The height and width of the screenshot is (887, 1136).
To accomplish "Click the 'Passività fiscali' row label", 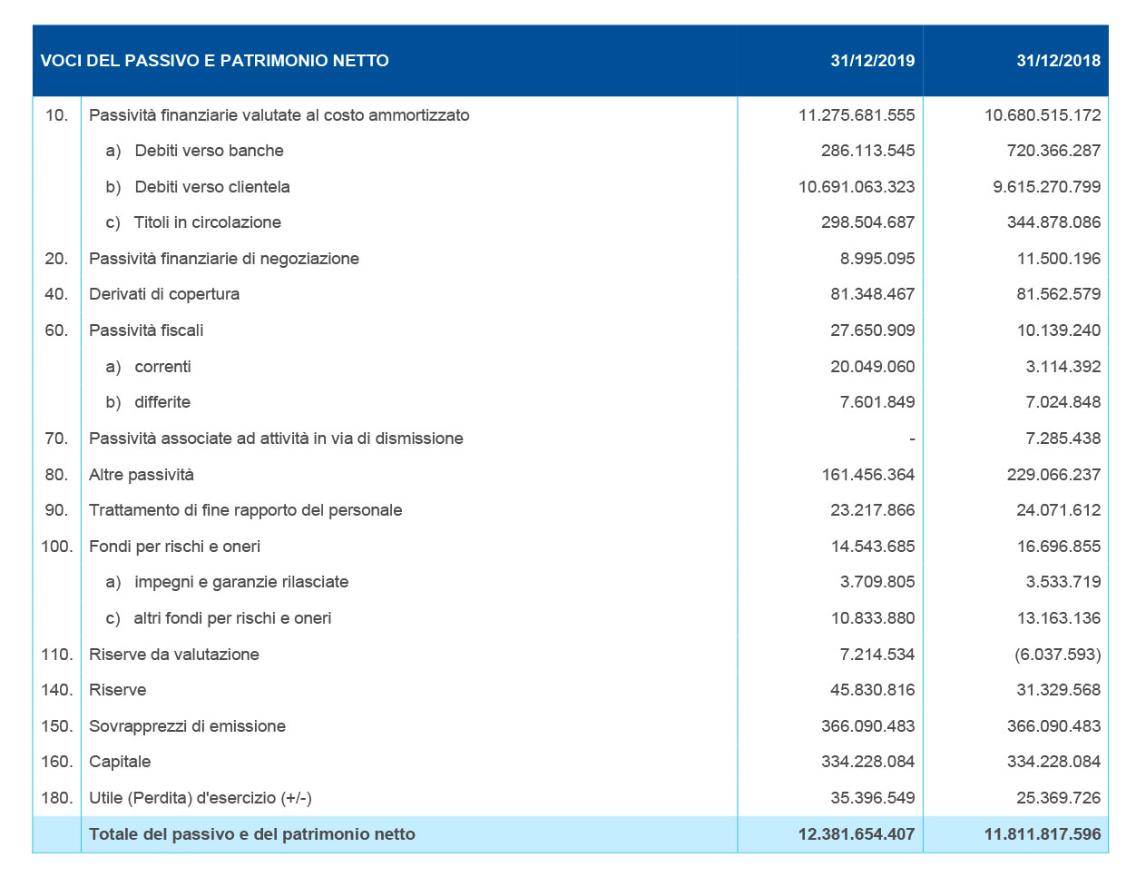I will click(146, 330).
